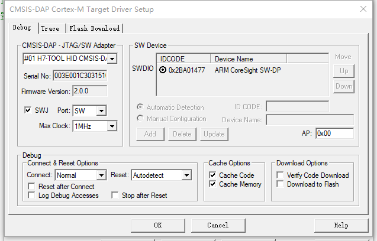This screenshot has height=241, width=377.
Task: Open the Flash Download tab
Action: [95, 28]
